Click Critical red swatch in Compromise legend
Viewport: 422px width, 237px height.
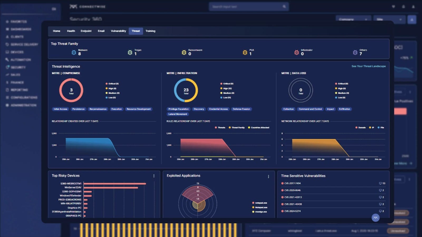[x=106, y=84]
